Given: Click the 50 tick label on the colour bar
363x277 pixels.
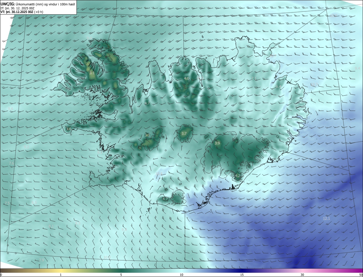Looking at the screenshot, I should coord(361,275).
